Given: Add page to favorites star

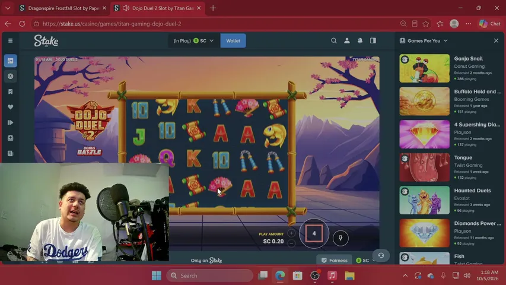Looking at the screenshot, I should coord(426,24).
